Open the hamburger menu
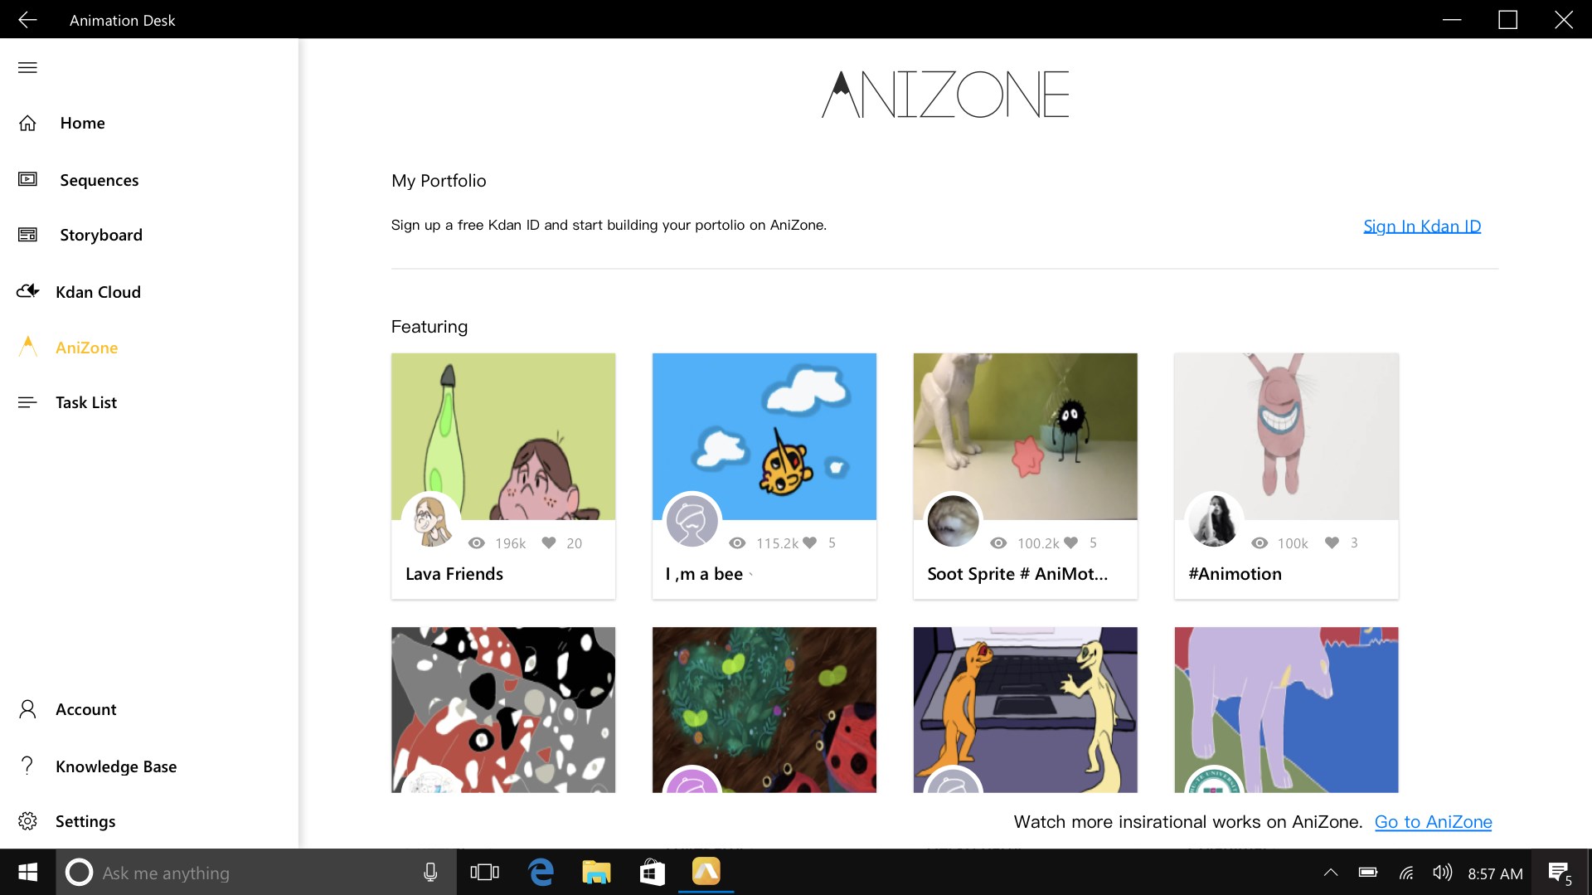This screenshot has width=1592, height=895. [x=27, y=67]
